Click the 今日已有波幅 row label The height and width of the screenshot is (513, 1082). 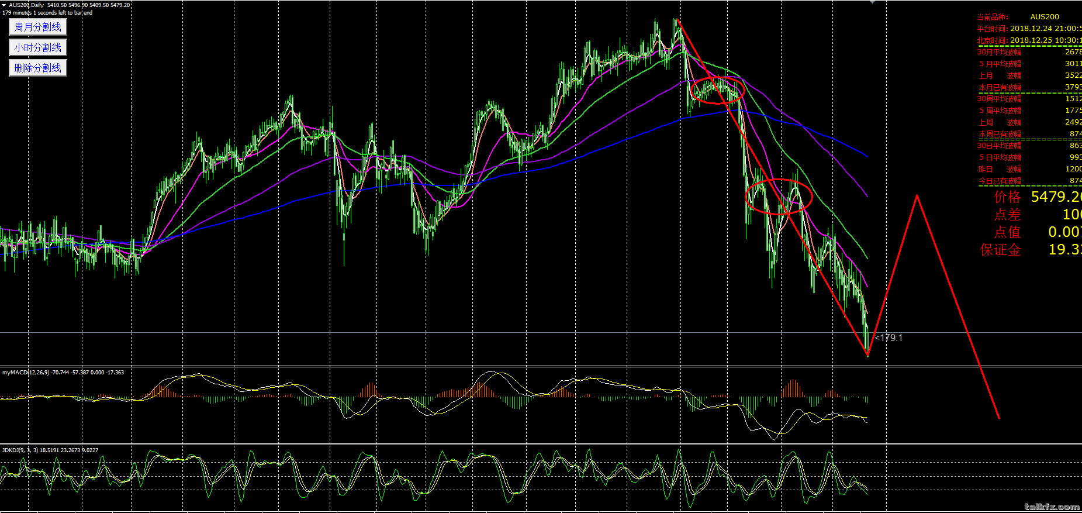point(1000,181)
